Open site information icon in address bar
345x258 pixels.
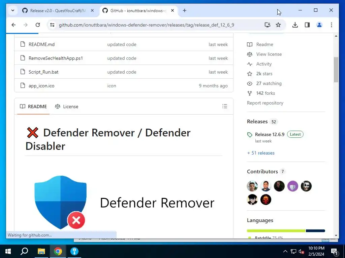click(52, 25)
